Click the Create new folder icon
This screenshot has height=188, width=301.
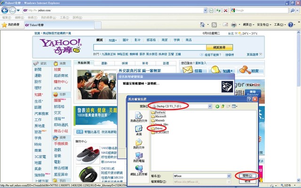228,106
